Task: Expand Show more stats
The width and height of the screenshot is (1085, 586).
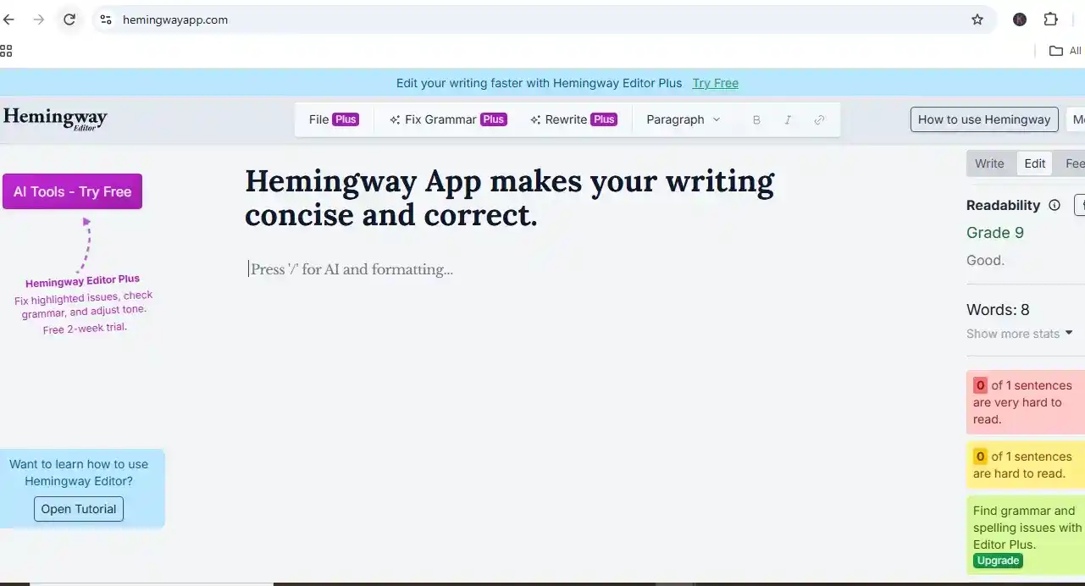Action: coord(1020,334)
